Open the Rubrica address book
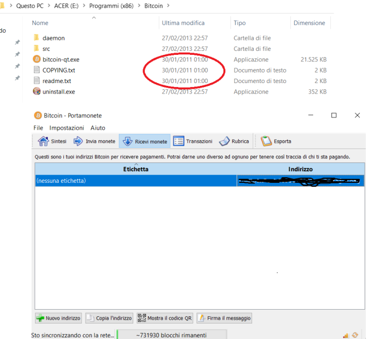This screenshot has height=339, width=367. 234,141
